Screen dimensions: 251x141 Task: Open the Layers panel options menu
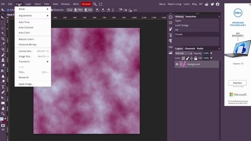(x=219, y=49)
